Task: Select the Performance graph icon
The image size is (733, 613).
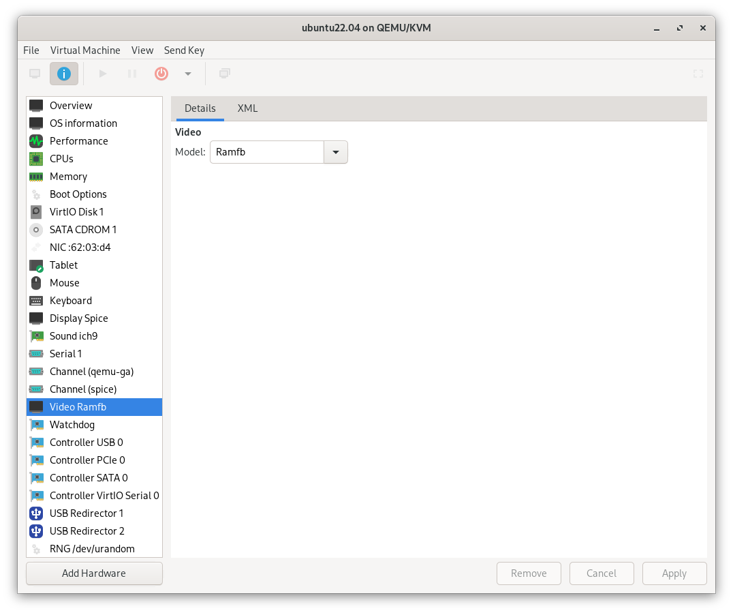Action: click(36, 141)
